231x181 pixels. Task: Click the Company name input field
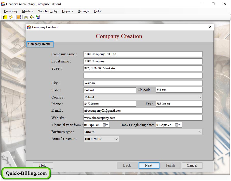[x=143, y=54]
